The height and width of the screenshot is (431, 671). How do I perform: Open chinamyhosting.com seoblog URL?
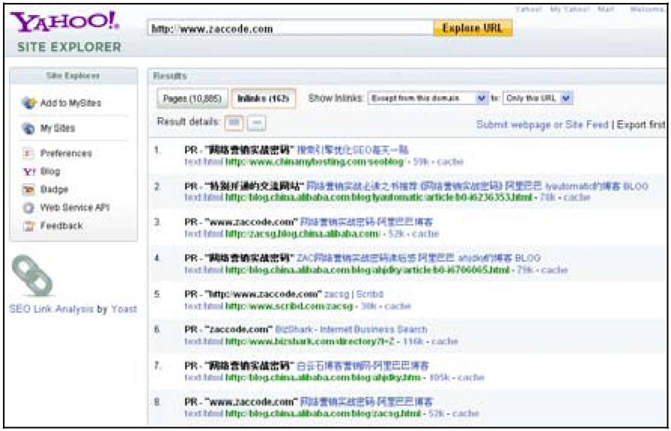(x=315, y=161)
